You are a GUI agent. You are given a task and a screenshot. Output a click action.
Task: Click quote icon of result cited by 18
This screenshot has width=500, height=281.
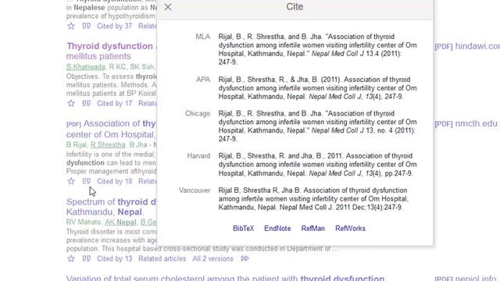[x=87, y=181]
